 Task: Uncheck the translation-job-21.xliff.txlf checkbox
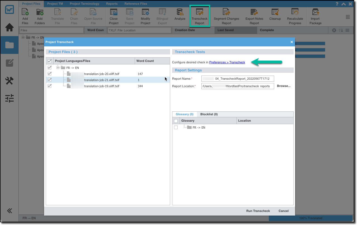[x=50, y=80]
